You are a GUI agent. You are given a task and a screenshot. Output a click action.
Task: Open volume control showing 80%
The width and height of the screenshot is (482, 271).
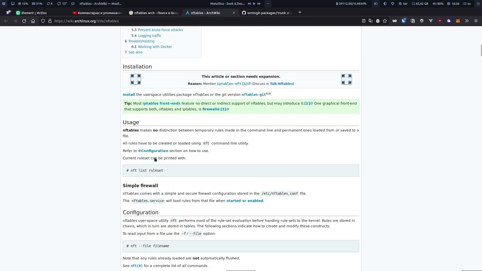pos(438,4)
